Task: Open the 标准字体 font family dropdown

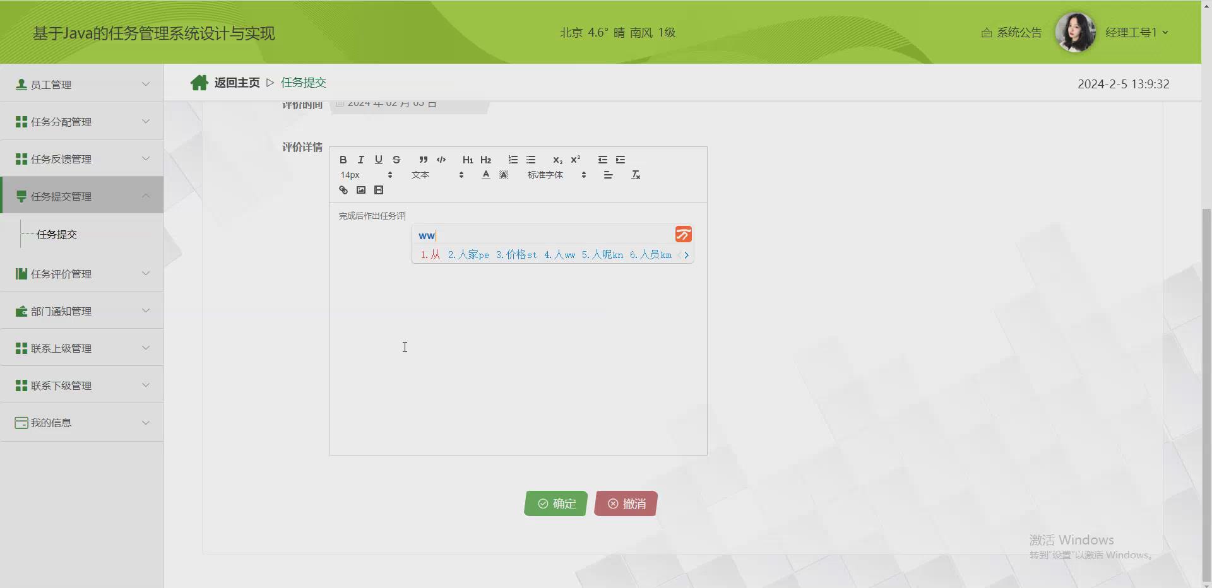Action: pyautogui.click(x=555, y=175)
